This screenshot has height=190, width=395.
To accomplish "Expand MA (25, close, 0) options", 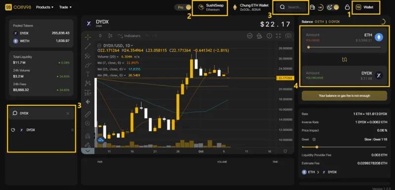I will pyautogui.click(x=125, y=69).
